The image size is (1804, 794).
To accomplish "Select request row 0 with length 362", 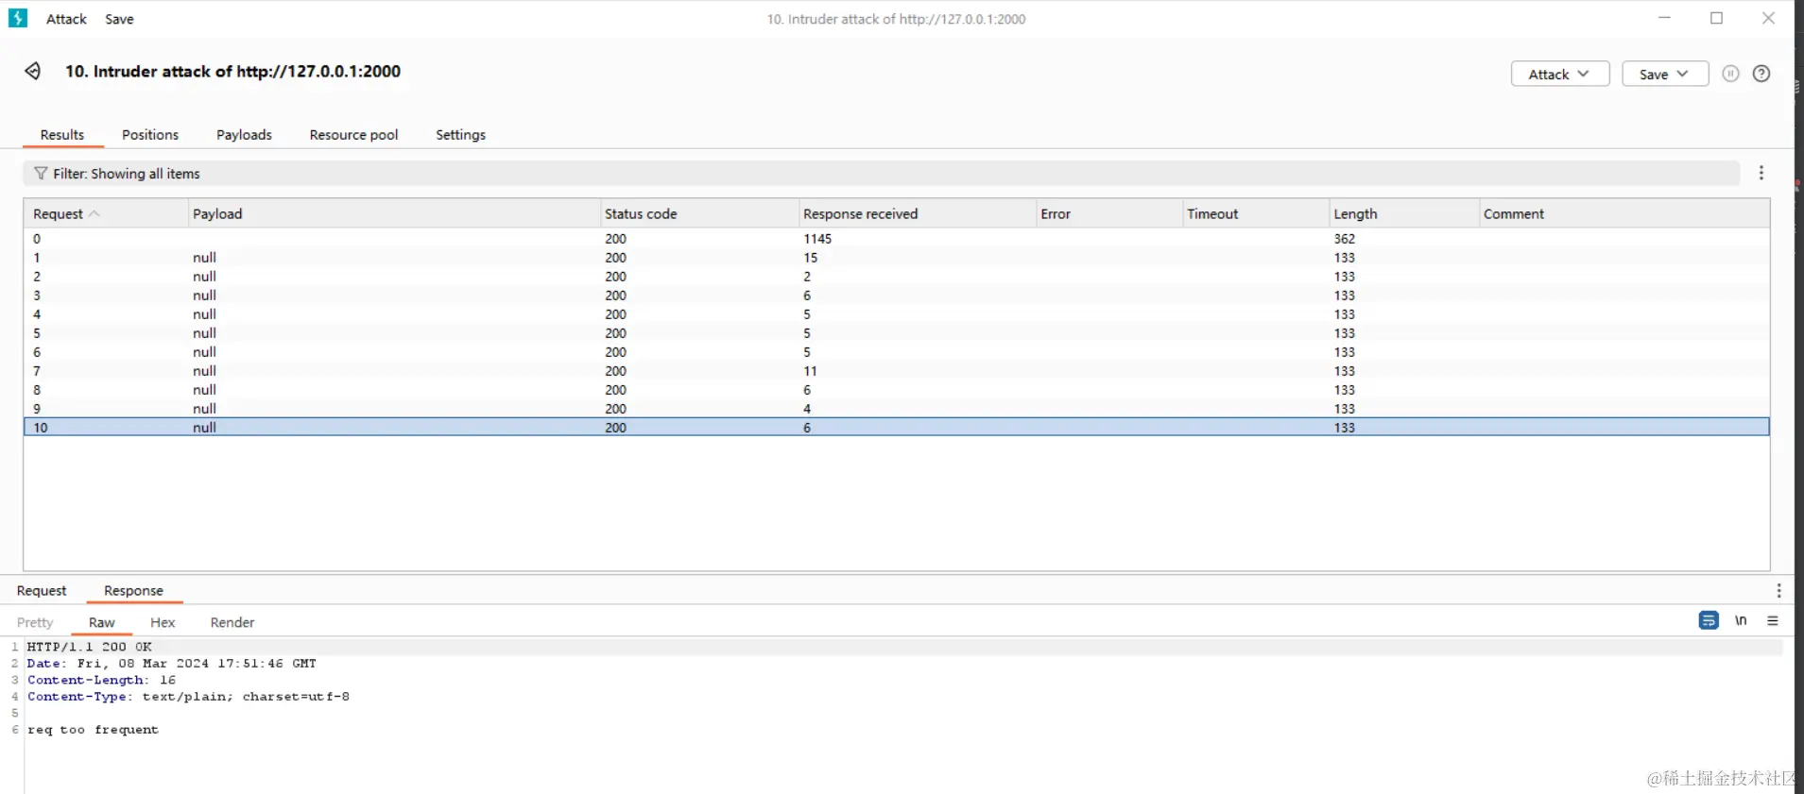I will coord(896,239).
